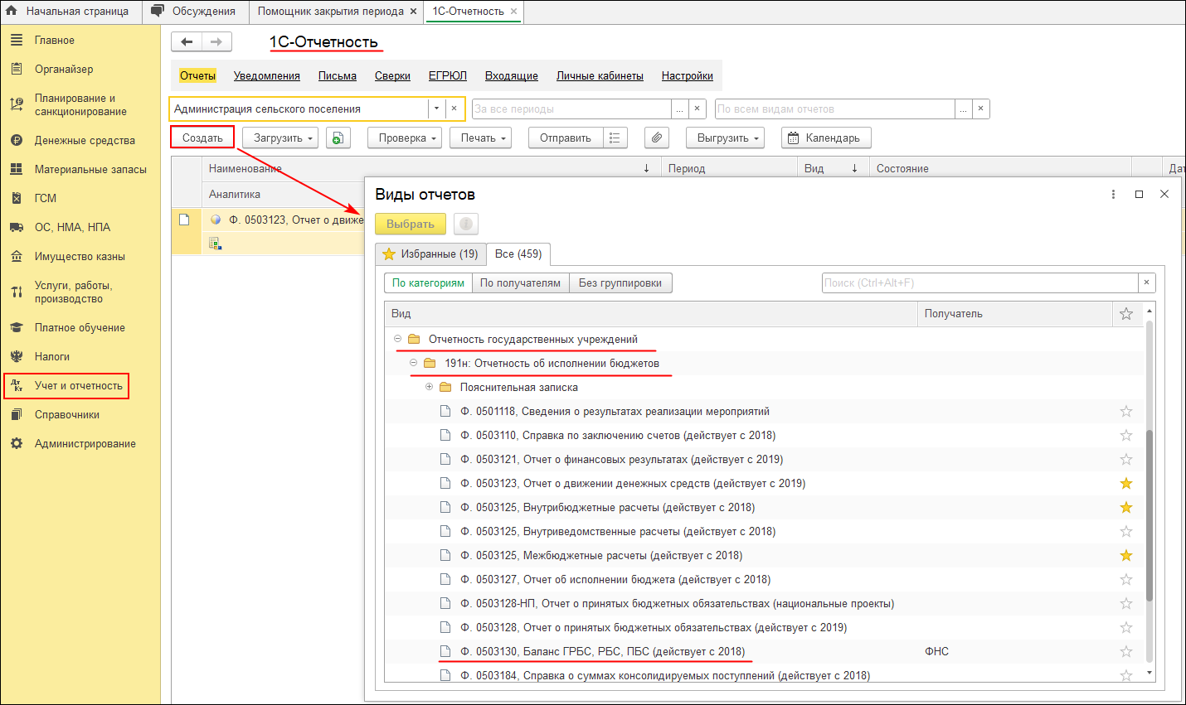Open Настройки link
1186x705 pixels.
point(688,75)
